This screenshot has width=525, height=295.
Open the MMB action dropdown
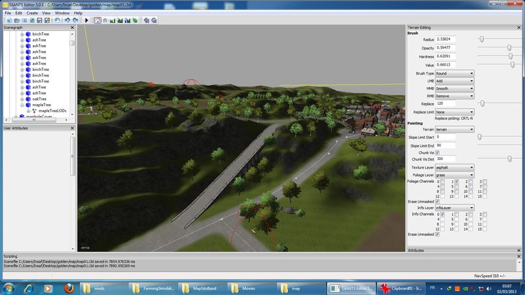pos(454,88)
